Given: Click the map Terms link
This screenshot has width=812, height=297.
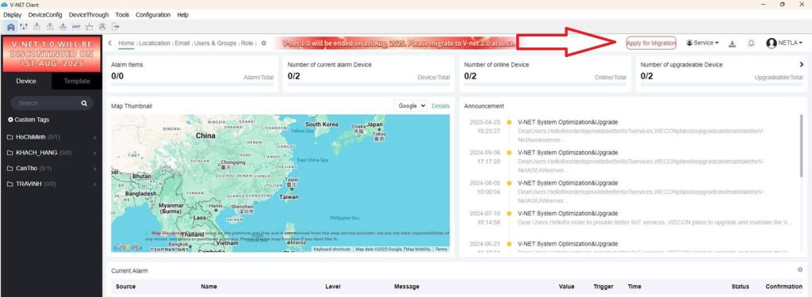Looking at the screenshot, I should [441, 249].
